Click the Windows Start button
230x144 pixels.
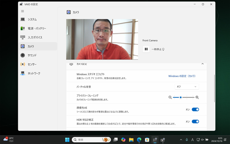67,140
